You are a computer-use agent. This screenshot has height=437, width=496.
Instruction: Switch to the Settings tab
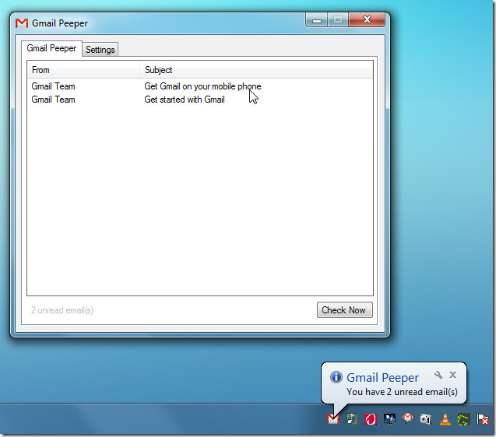[100, 50]
